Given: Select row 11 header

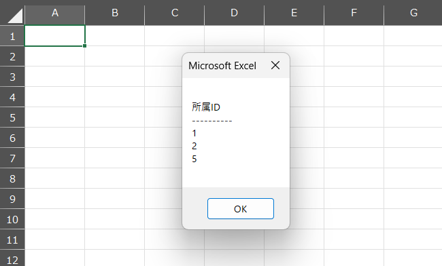Looking at the screenshot, I should 12,240.
